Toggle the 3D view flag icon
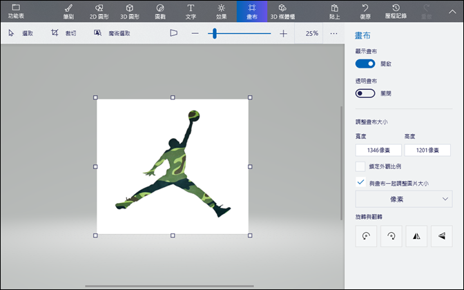Viewport: 464px width, 290px height. pos(174,33)
